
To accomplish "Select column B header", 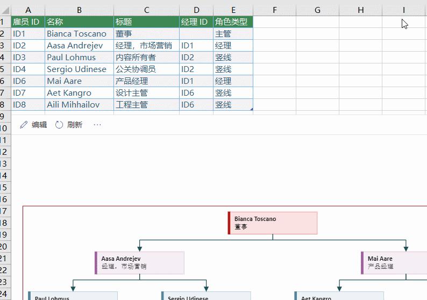I will 79,10.
